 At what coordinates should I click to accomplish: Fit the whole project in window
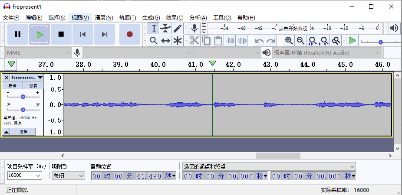(324, 40)
